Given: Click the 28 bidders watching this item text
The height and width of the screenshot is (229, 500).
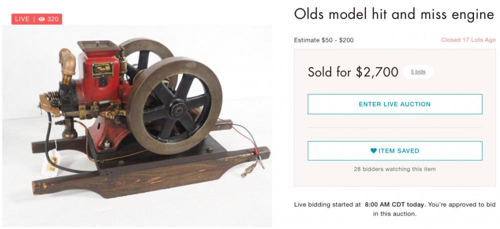Looking at the screenshot, I should (394, 169).
